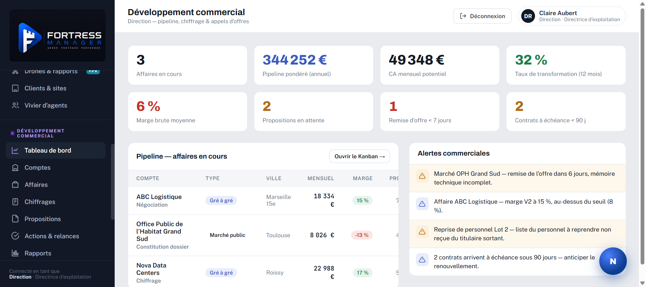Click the logout arrow icon beside Déconnexion

[x=463, y=16]
